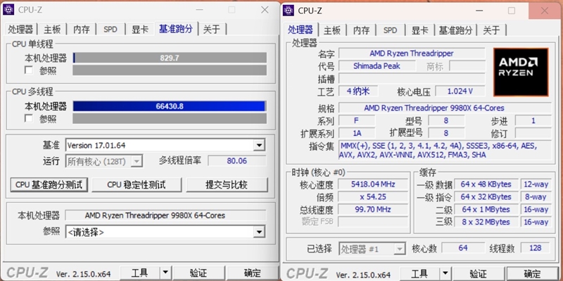Click the 一级 指令 value 64 x 32 KBytes
Image resolution: width=563 pixels, height=281 pixels.
click(486, 197)
